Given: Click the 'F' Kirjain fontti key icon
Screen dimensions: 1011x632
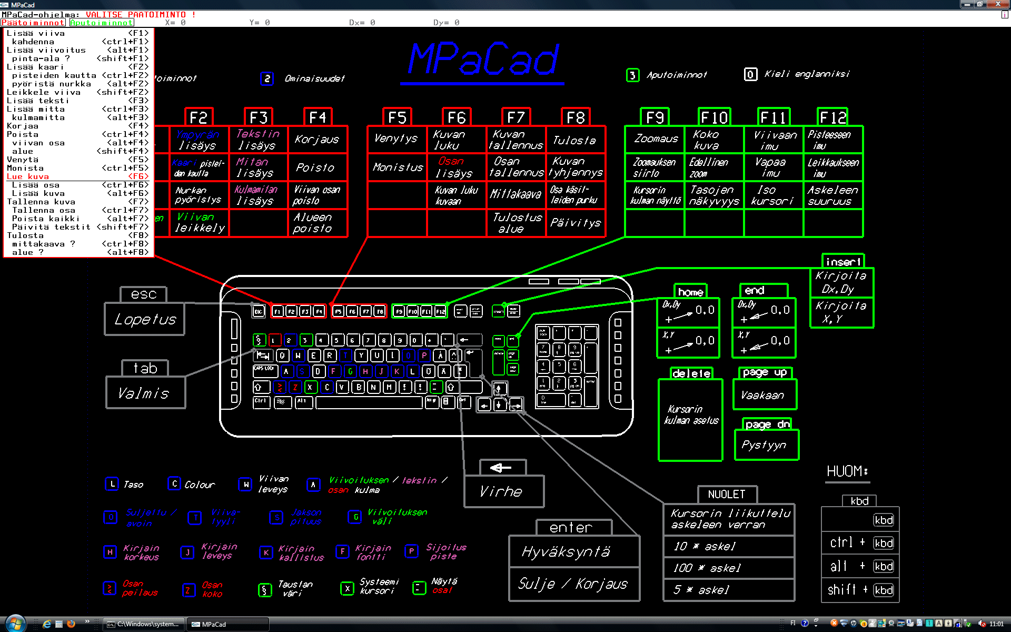Looking at the screenshot, I should coord(342,551).
